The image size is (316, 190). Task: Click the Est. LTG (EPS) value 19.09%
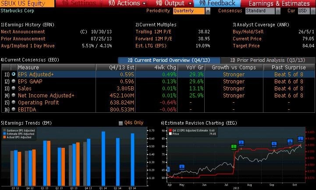203,46
